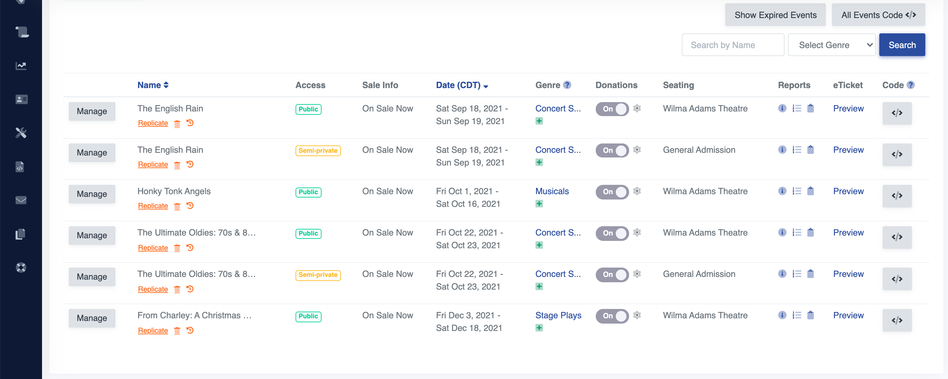This screenshot has width=948, height=379.
Task: Click info report icon for Stage Plays event
Action: pos(782,315)
